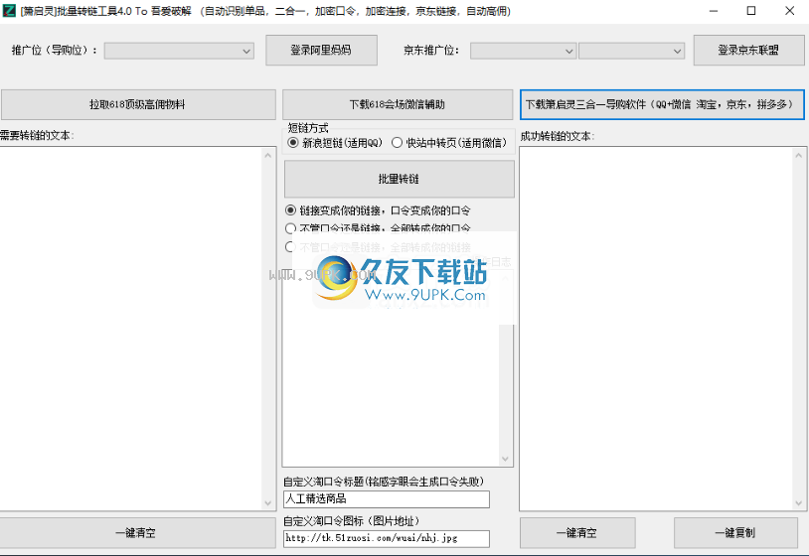Click 一键清空 under the right text box

(x=577, y=533)
